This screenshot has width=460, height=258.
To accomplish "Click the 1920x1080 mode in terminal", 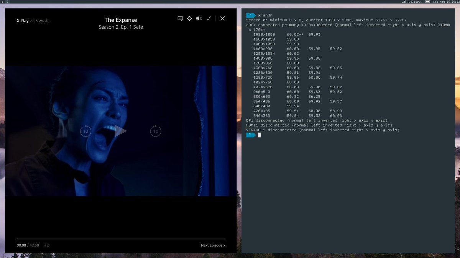I will click(x=264, y=34).
